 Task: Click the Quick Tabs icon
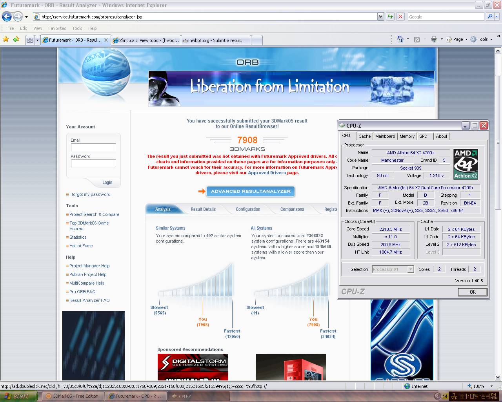coord(30,40)
